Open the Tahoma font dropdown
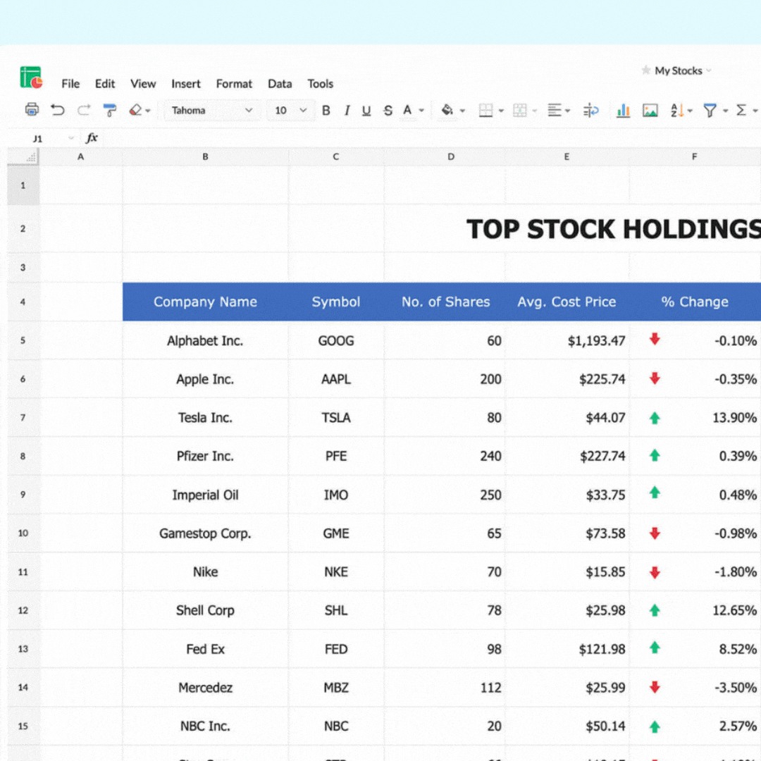This screenshot has height=761, width=761. (211, 110)
